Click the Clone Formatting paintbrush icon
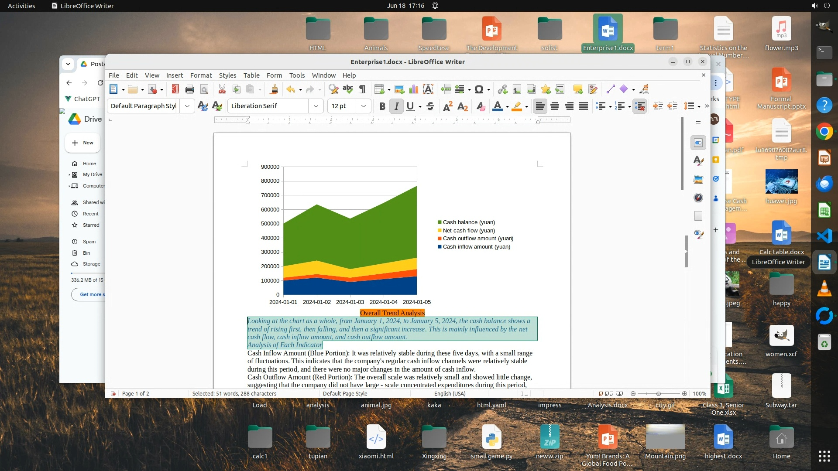Image resolution: width=838 pixels, height=471 pixels. (274, 89)
